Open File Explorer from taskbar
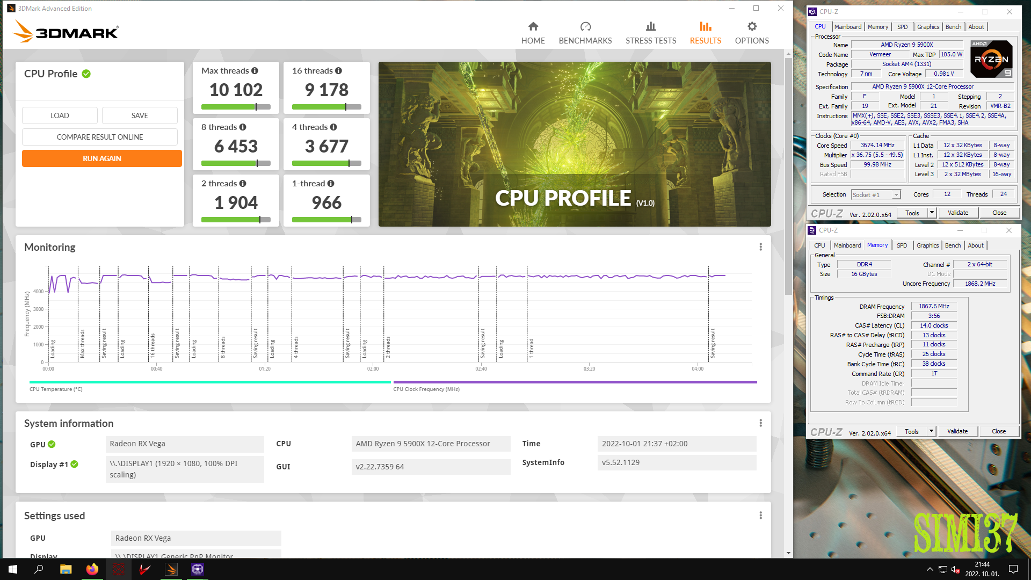 coord(66,569)
